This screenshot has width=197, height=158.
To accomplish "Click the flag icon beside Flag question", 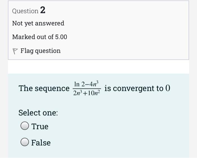I will click(15, 51).
